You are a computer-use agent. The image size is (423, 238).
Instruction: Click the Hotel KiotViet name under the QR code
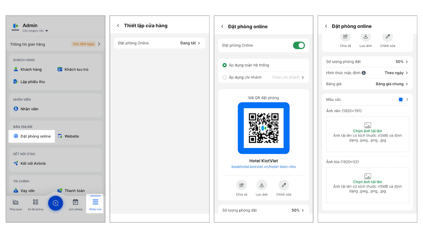tap(264, 161)
